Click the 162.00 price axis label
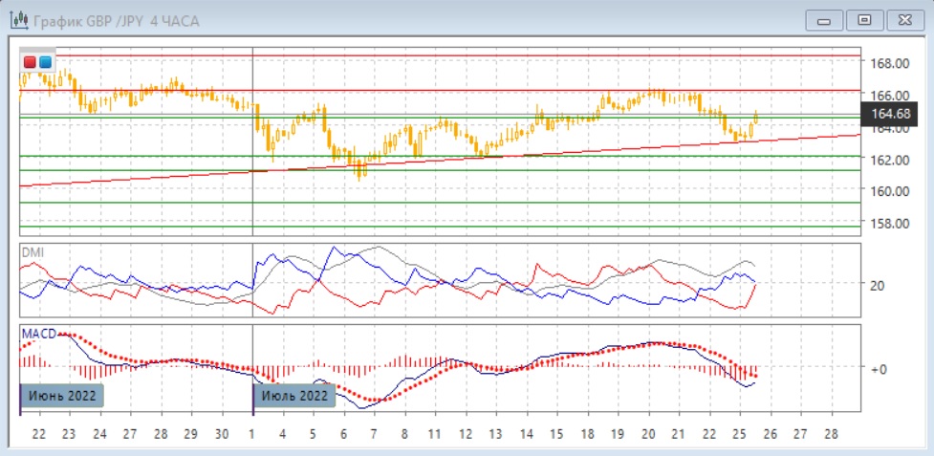The image size is (934, 456). click(887, 160)
